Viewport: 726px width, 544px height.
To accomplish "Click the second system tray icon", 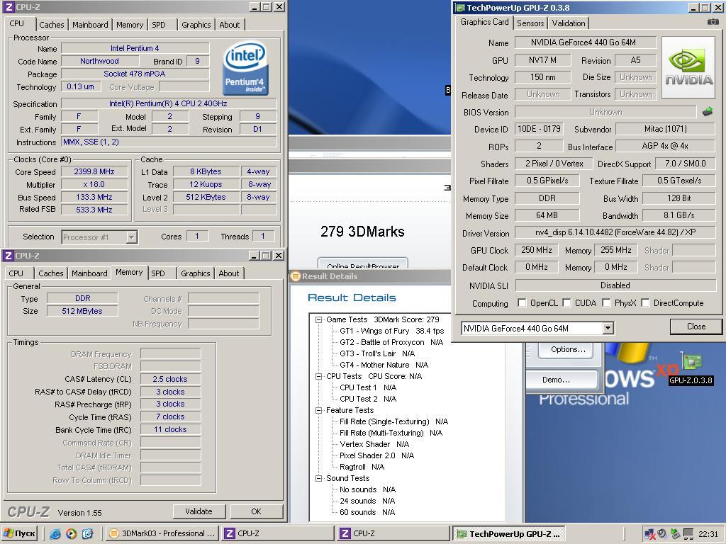I will (x=662, y=534).
